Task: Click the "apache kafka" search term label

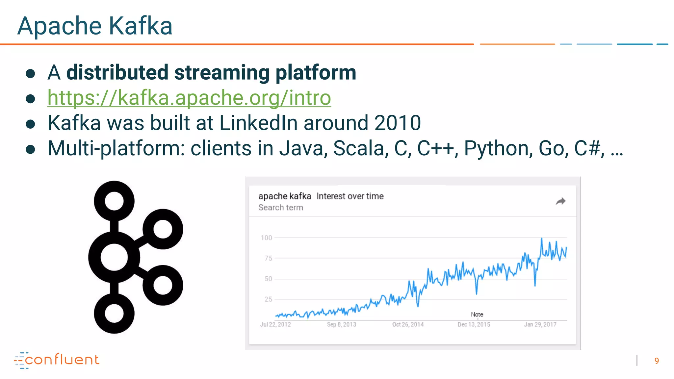Action: pos(285,196)
